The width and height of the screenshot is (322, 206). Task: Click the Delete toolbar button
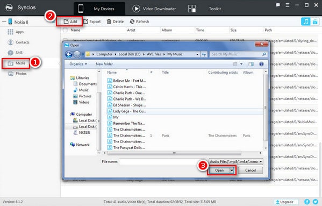click(x=115, y=22)
